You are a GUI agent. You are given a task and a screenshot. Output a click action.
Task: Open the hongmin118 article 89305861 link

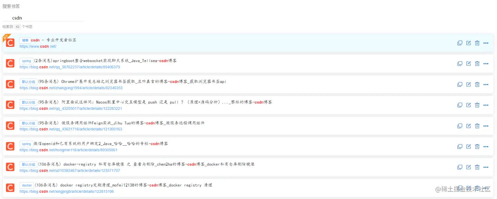[x=68, y=150]
